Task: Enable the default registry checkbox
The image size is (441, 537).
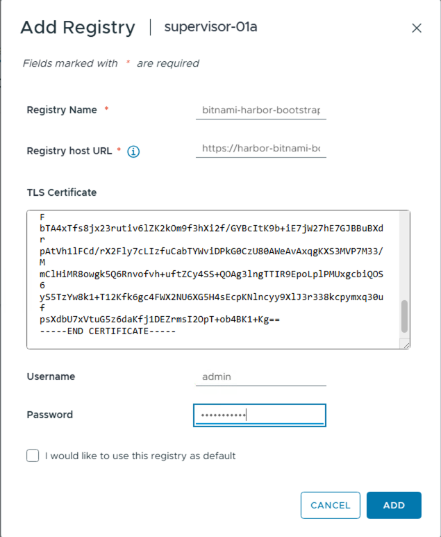Action: tap(33, 456)
